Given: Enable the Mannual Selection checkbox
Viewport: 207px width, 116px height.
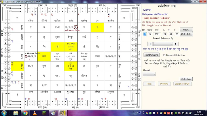Looking at the screenshot, I should [x=164, y=55].
